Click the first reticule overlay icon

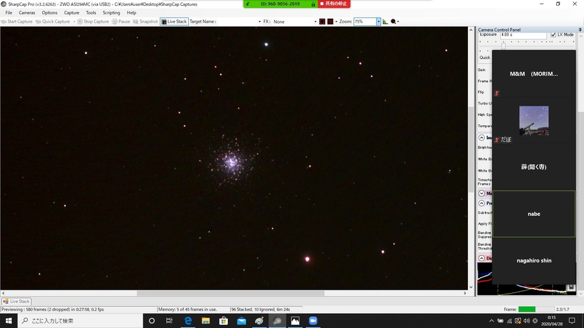click(322, 21)
